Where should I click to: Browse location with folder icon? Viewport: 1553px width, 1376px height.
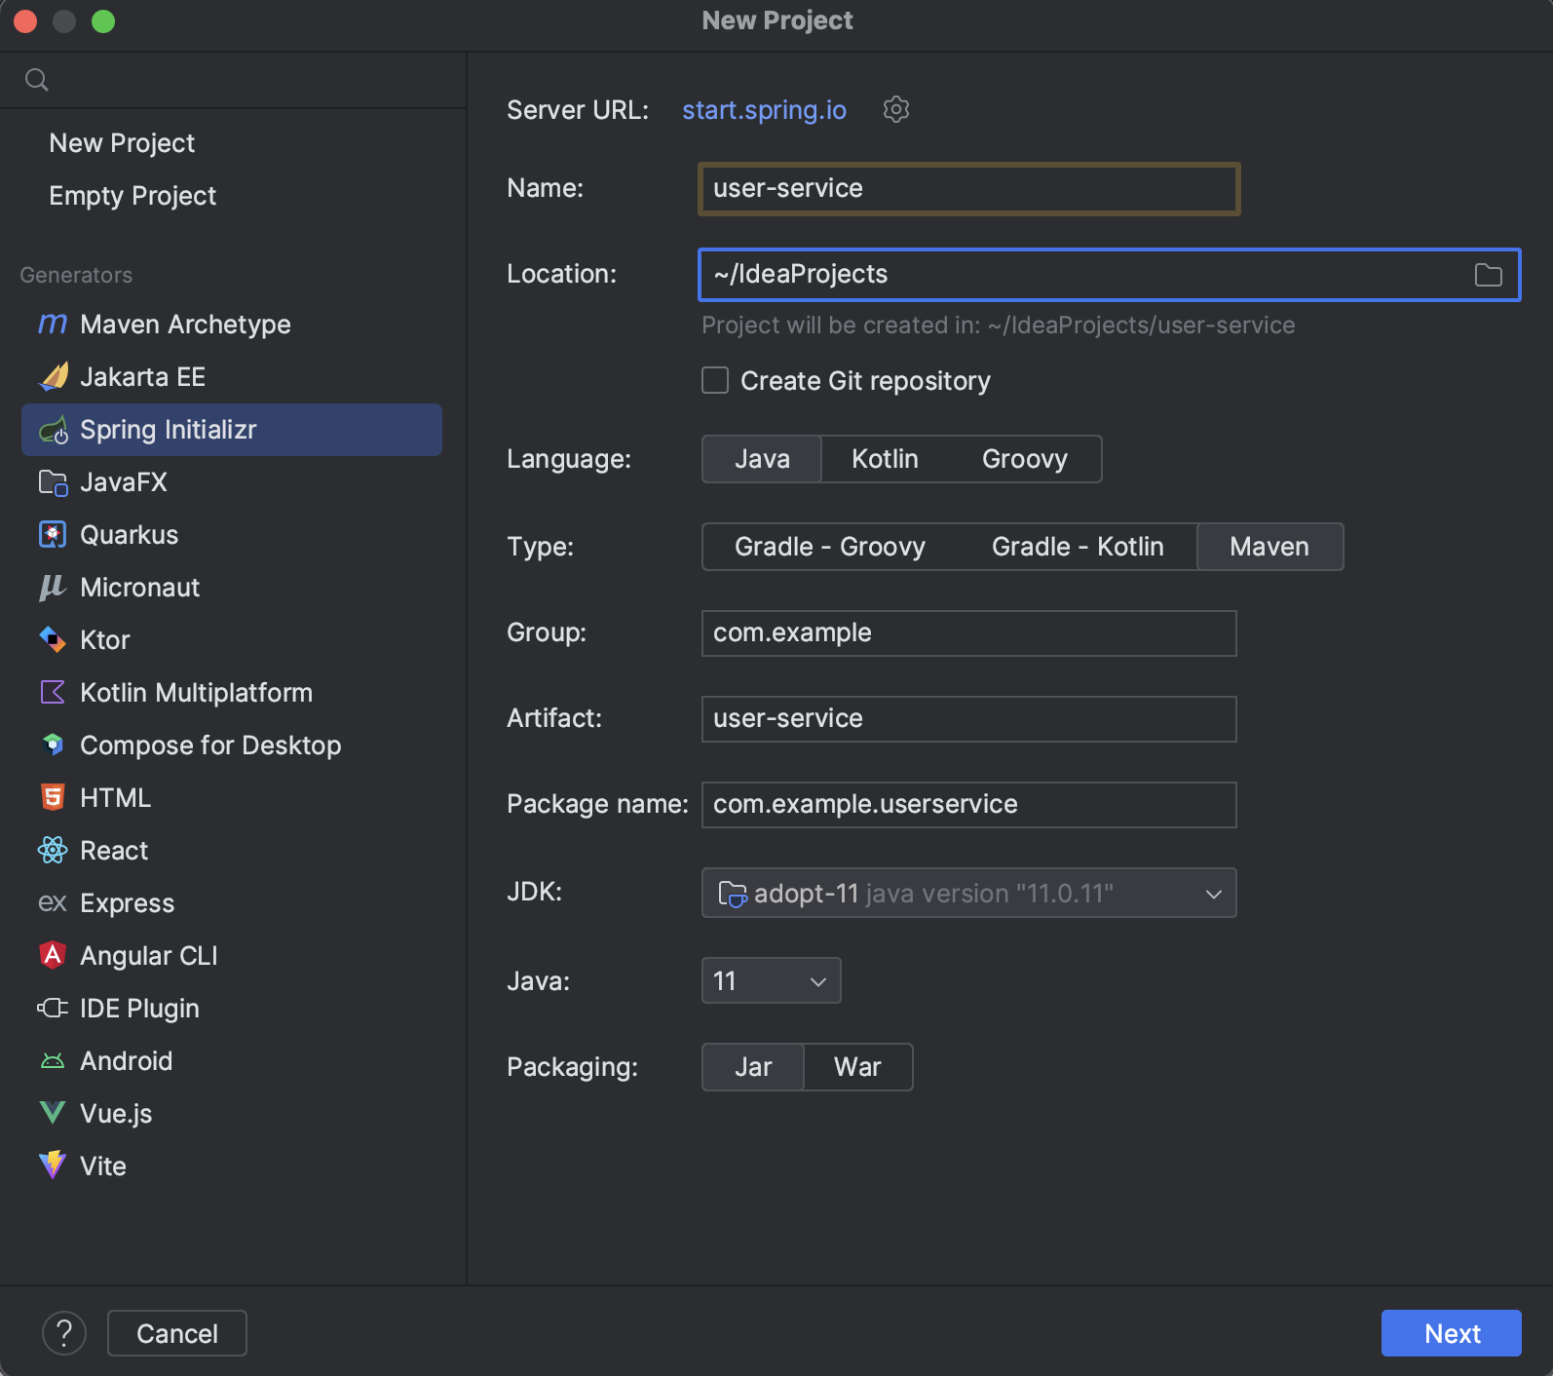pos(1489,275)
